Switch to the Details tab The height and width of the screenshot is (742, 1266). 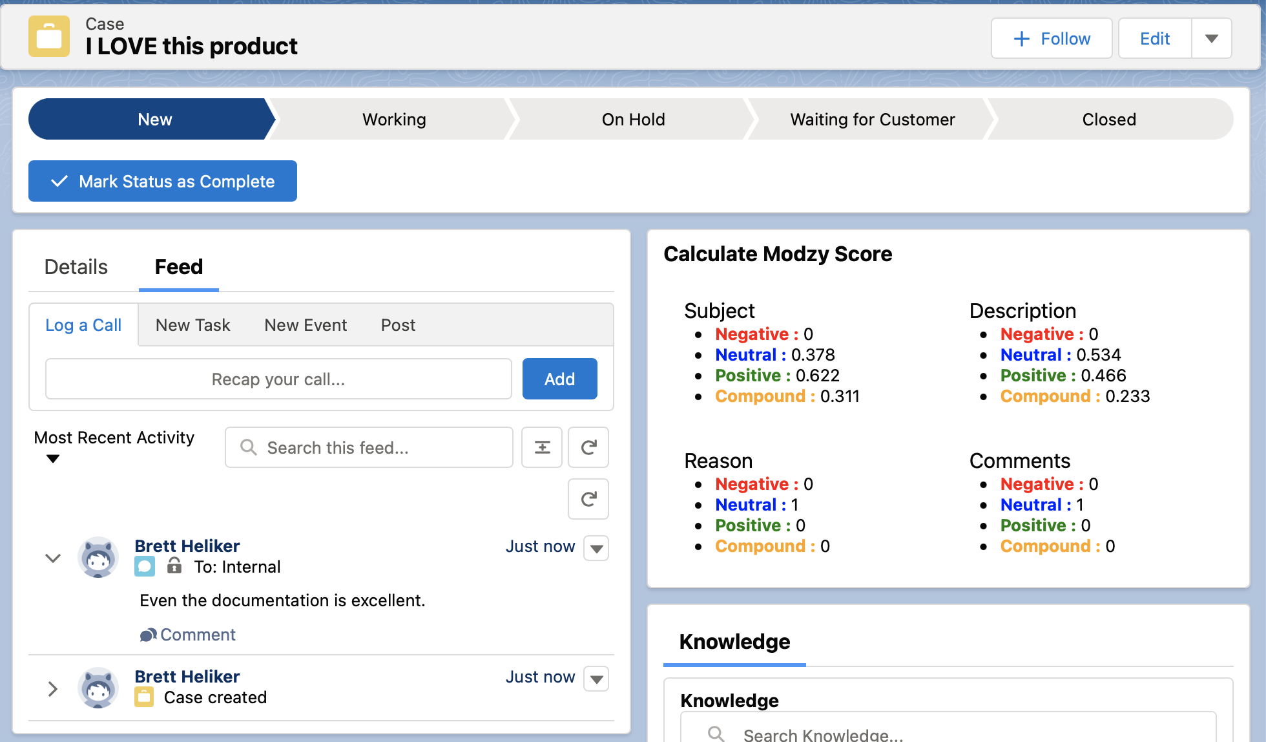pyautogui.click(x=76, y=267)
